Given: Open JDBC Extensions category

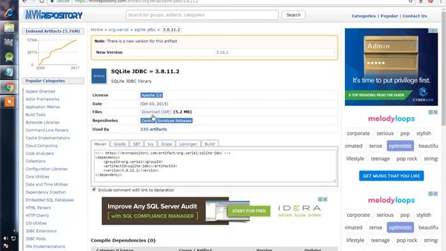Looking at the screenshot, I should 41,231.
